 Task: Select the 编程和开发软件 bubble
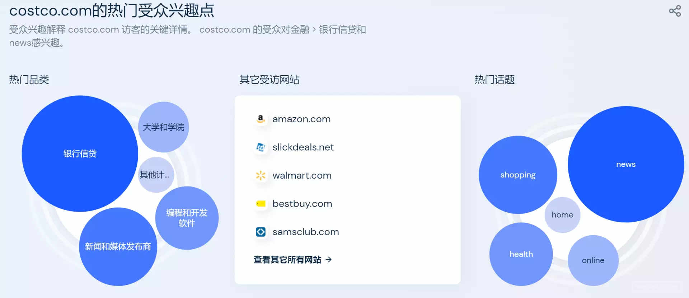click(x=187, y=218)
